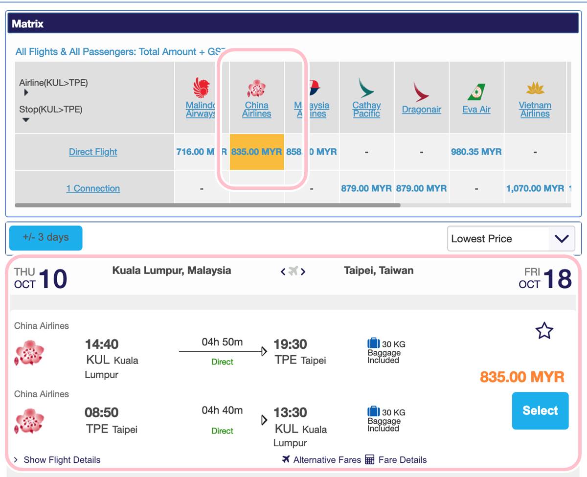Open the 1 Connection row link
This screenshot has height=477, width=587.
click(93, 188)
